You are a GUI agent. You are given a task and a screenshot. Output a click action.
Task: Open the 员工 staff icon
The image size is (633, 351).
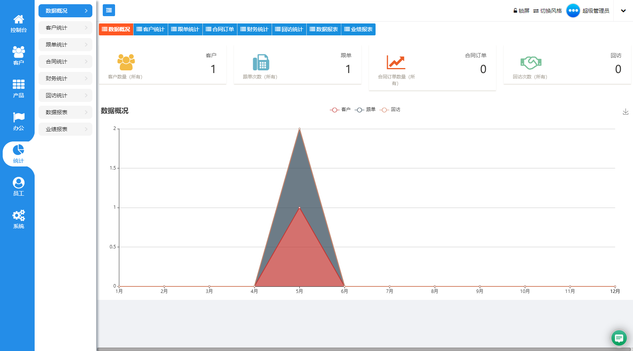click(18, 186)
